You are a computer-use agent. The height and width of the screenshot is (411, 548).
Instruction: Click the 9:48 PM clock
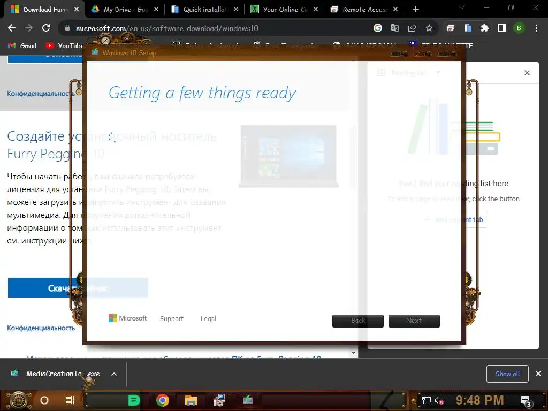[480, 400]
